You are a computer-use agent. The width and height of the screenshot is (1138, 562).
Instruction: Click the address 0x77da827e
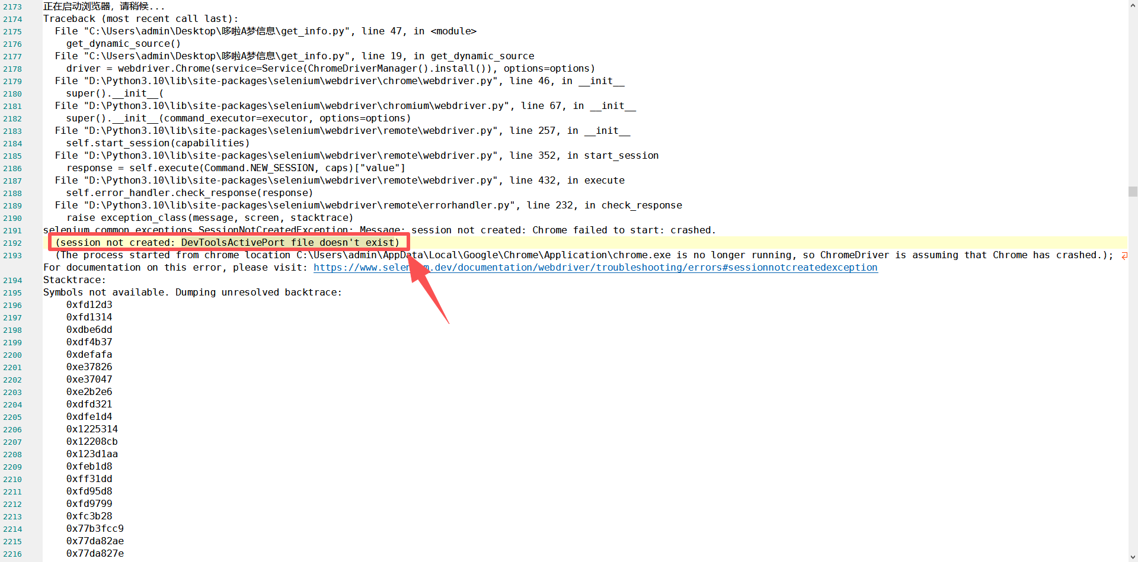pos(95,554)
